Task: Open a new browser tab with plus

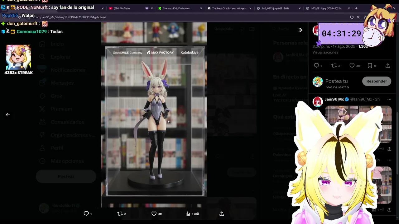Action: 356,8
